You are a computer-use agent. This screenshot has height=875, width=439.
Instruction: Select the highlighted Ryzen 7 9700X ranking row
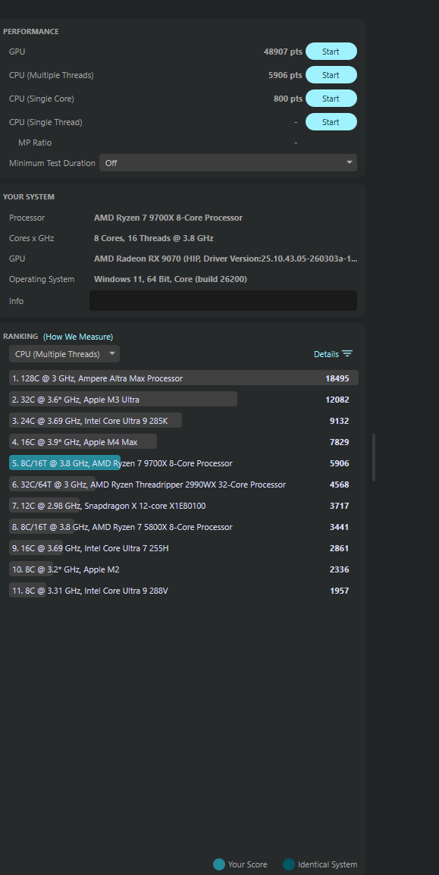(x=183, y=463)
